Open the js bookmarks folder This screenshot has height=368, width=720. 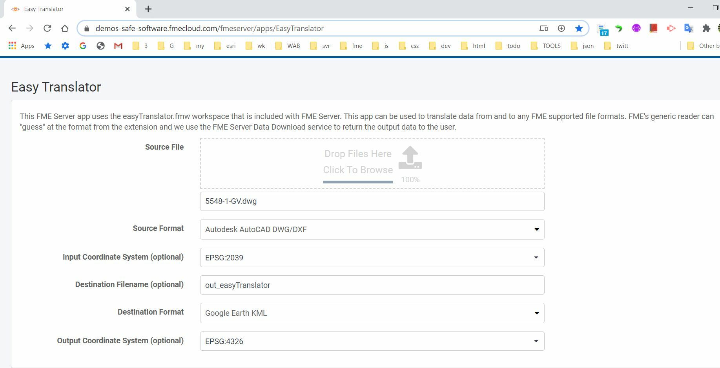[x=380, y=46]
